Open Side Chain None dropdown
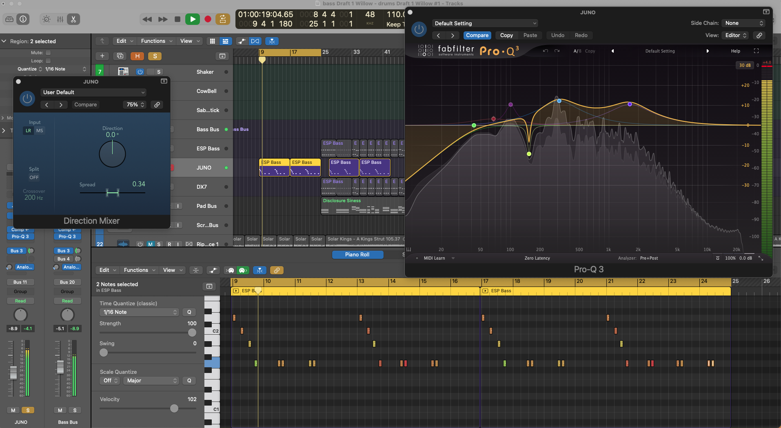Screen dimensions: 781x428 pos(743,23)
